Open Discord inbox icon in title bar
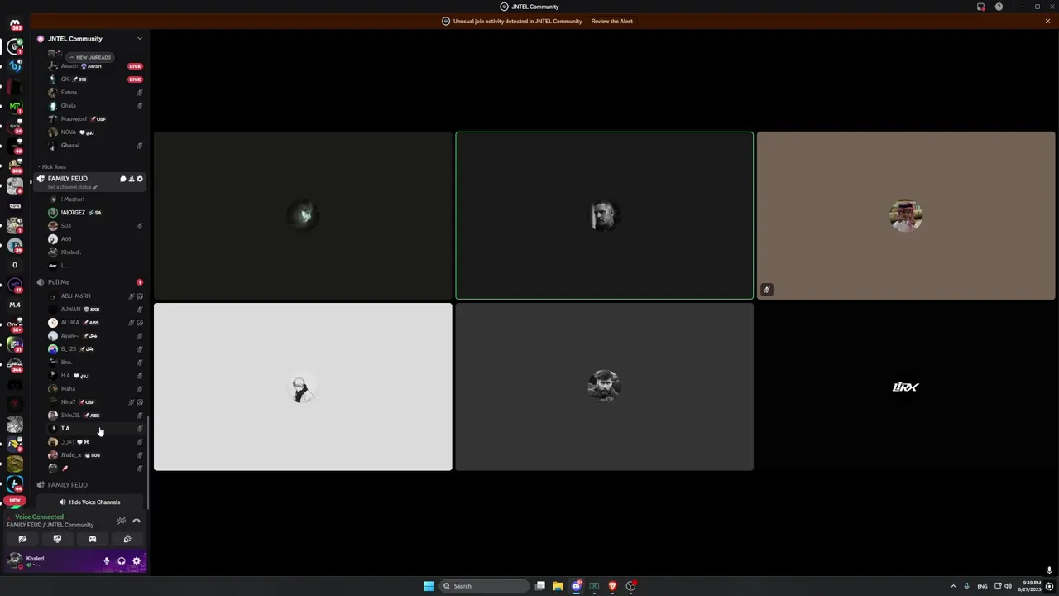The image size is (1059, 596). coord(981,7)
